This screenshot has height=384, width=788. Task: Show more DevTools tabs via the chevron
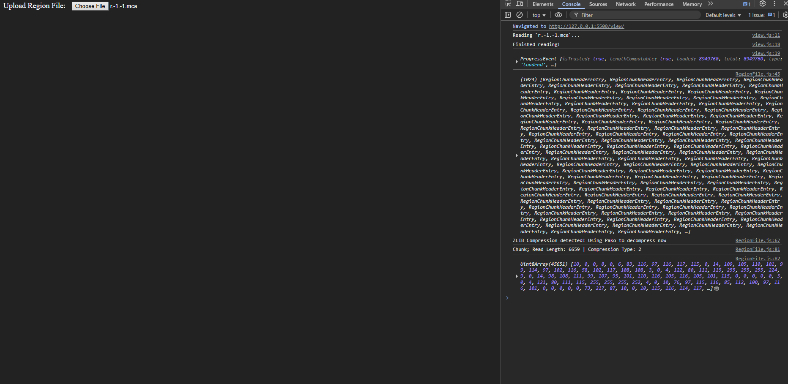tap(711, 4)
